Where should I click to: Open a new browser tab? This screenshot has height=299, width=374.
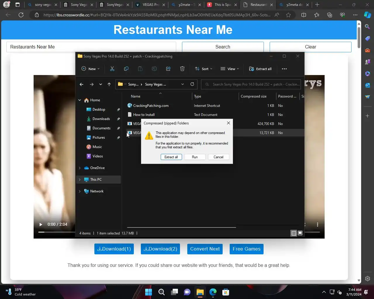click(x=317, y=5)
